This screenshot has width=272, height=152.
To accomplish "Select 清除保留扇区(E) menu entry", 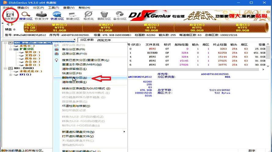I will 74,69.
